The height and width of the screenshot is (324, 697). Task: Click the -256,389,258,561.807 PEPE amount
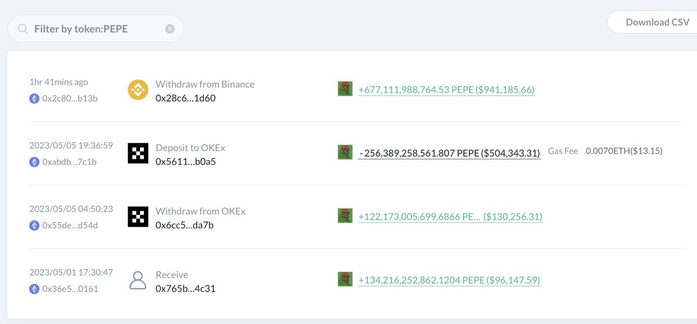450,153
